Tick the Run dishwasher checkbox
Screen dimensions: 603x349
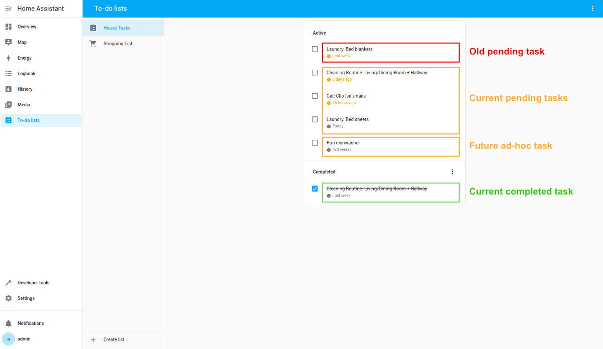[x=315, y=142]
